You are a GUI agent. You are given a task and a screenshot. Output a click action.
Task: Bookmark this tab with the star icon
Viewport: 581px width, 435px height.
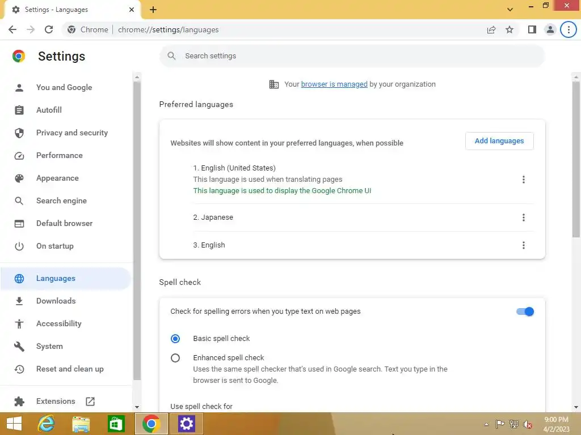[510, 29]
